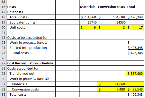
Task: Click the row 25 total costs $426,348
Action: pyautogui.click(x=135, y=53)
